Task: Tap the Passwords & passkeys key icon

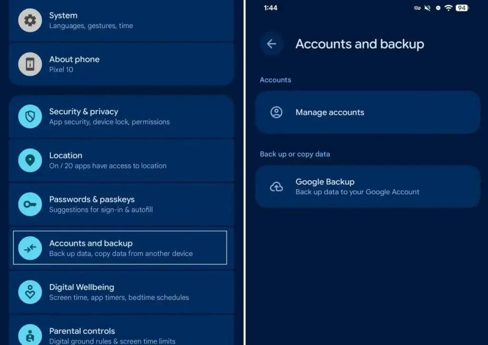Action: point(30,204)
